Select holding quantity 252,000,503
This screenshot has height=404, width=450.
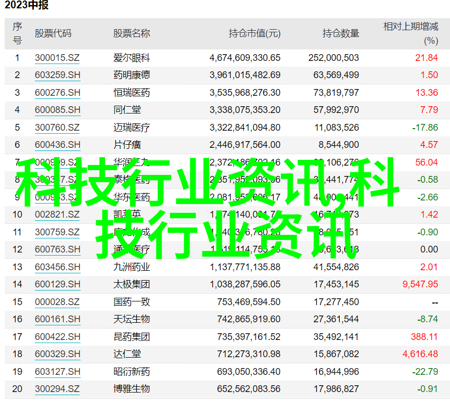point(334,58)
